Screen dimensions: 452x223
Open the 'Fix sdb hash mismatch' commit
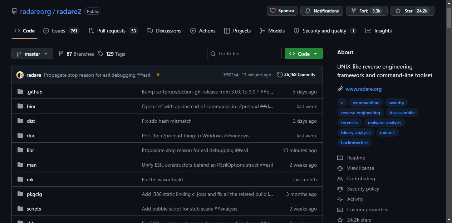[x=167, y=121]
